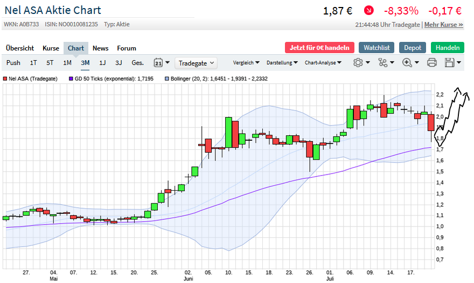Click the save diskette icon
The height and width of the screenshot is (283, 474).
click(x=452, y=63)
